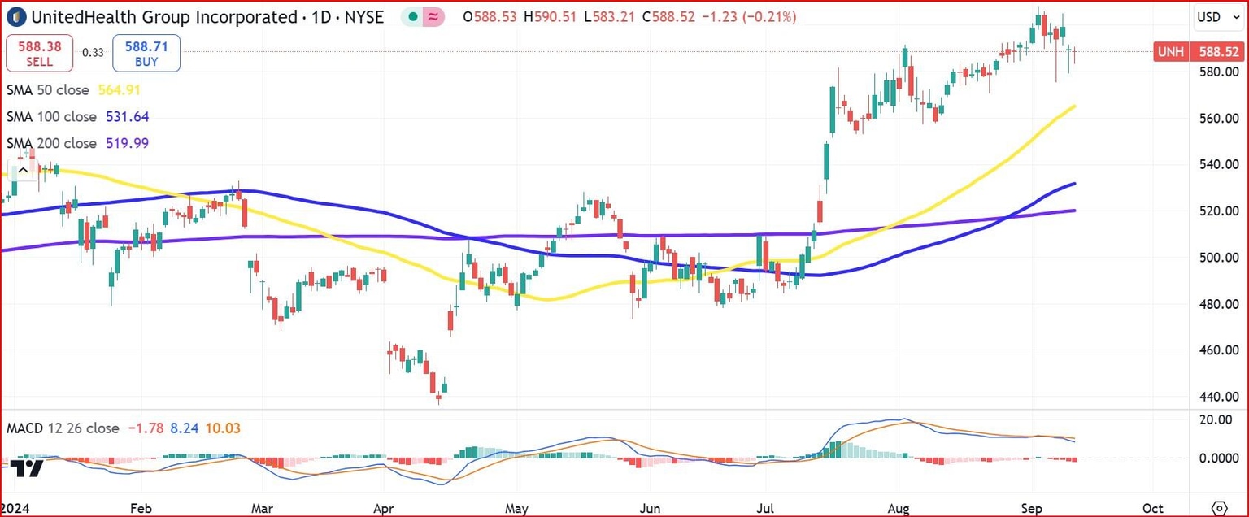The image size is (1249, 517).
Task: Click the May label on time axis
Action: coord(517,508)
